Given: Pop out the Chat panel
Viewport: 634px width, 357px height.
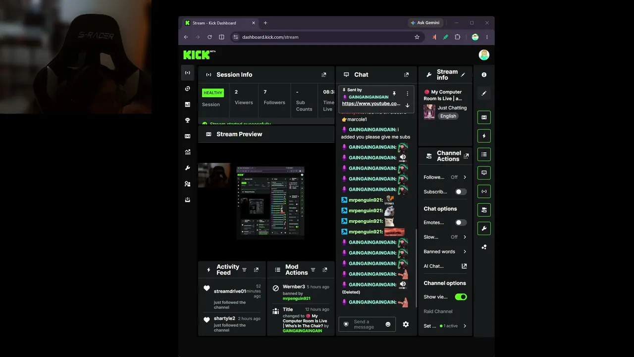Looking at the screenshot, I should click(407, 75).
